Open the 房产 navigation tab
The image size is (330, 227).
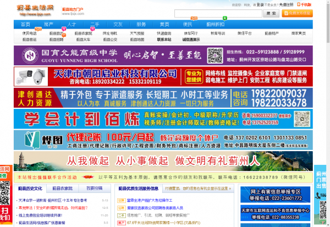click(48, 24)
